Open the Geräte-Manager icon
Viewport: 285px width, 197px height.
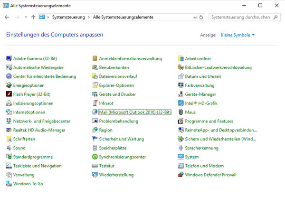[x=180, y=94]
